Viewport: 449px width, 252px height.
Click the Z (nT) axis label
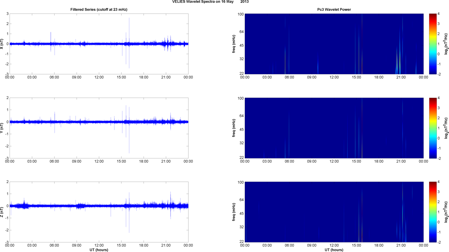click(x=2, y=212)
